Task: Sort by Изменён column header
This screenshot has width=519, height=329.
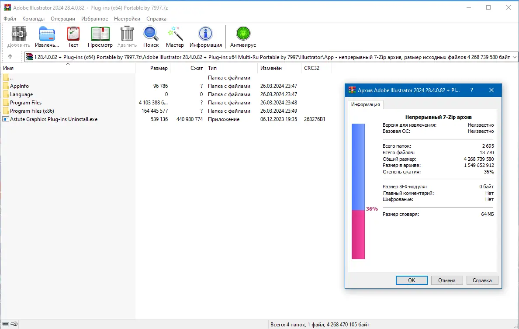Action: click(x=279, y=68)
